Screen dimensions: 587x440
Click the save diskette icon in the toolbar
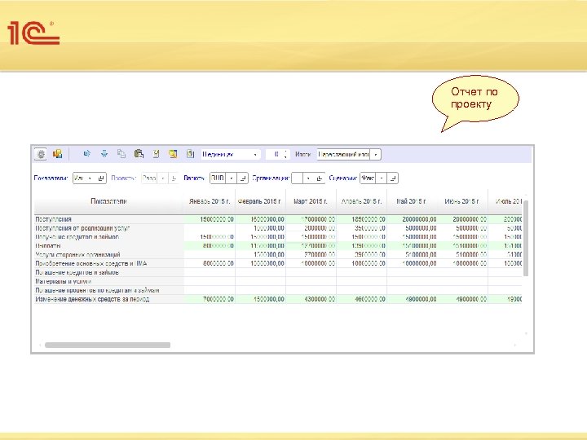[156, 153]
